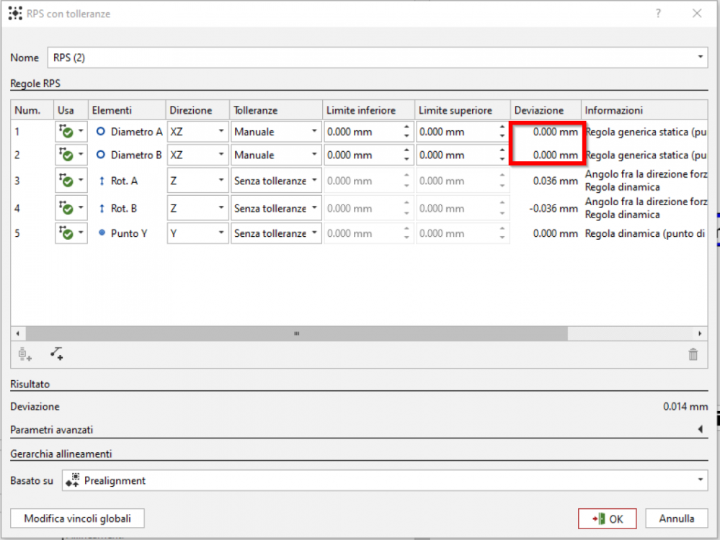720x540 pixels.
Task: Click the help question mark button
Action: 657,14
